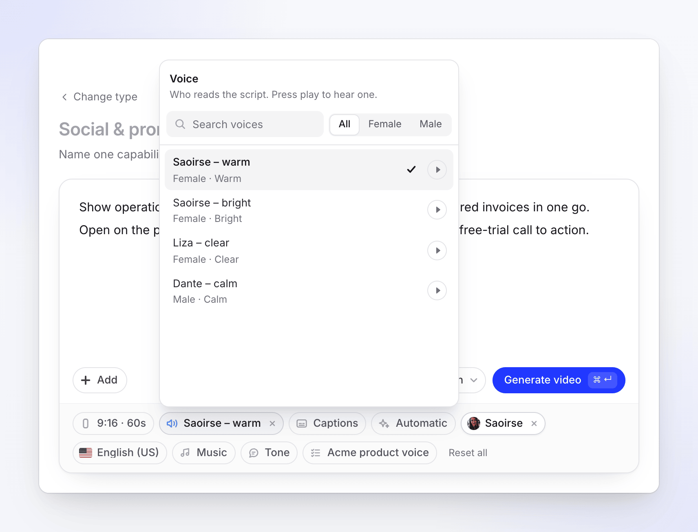Expand the dropdown beside Generate video
This screenshot has height=532, width=698.
pos(473,380)
